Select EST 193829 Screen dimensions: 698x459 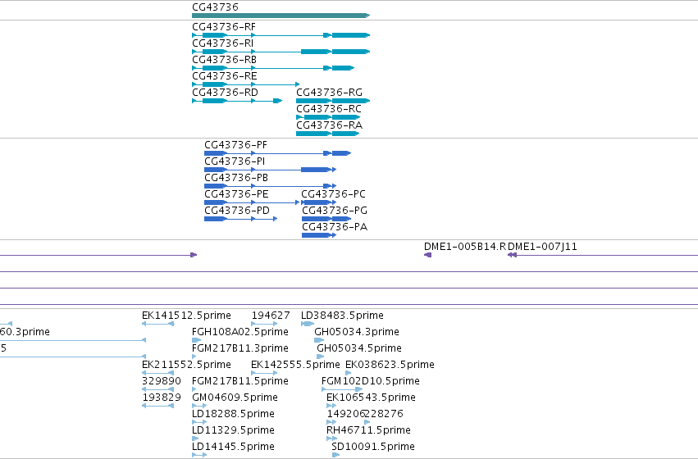point(162,398)
